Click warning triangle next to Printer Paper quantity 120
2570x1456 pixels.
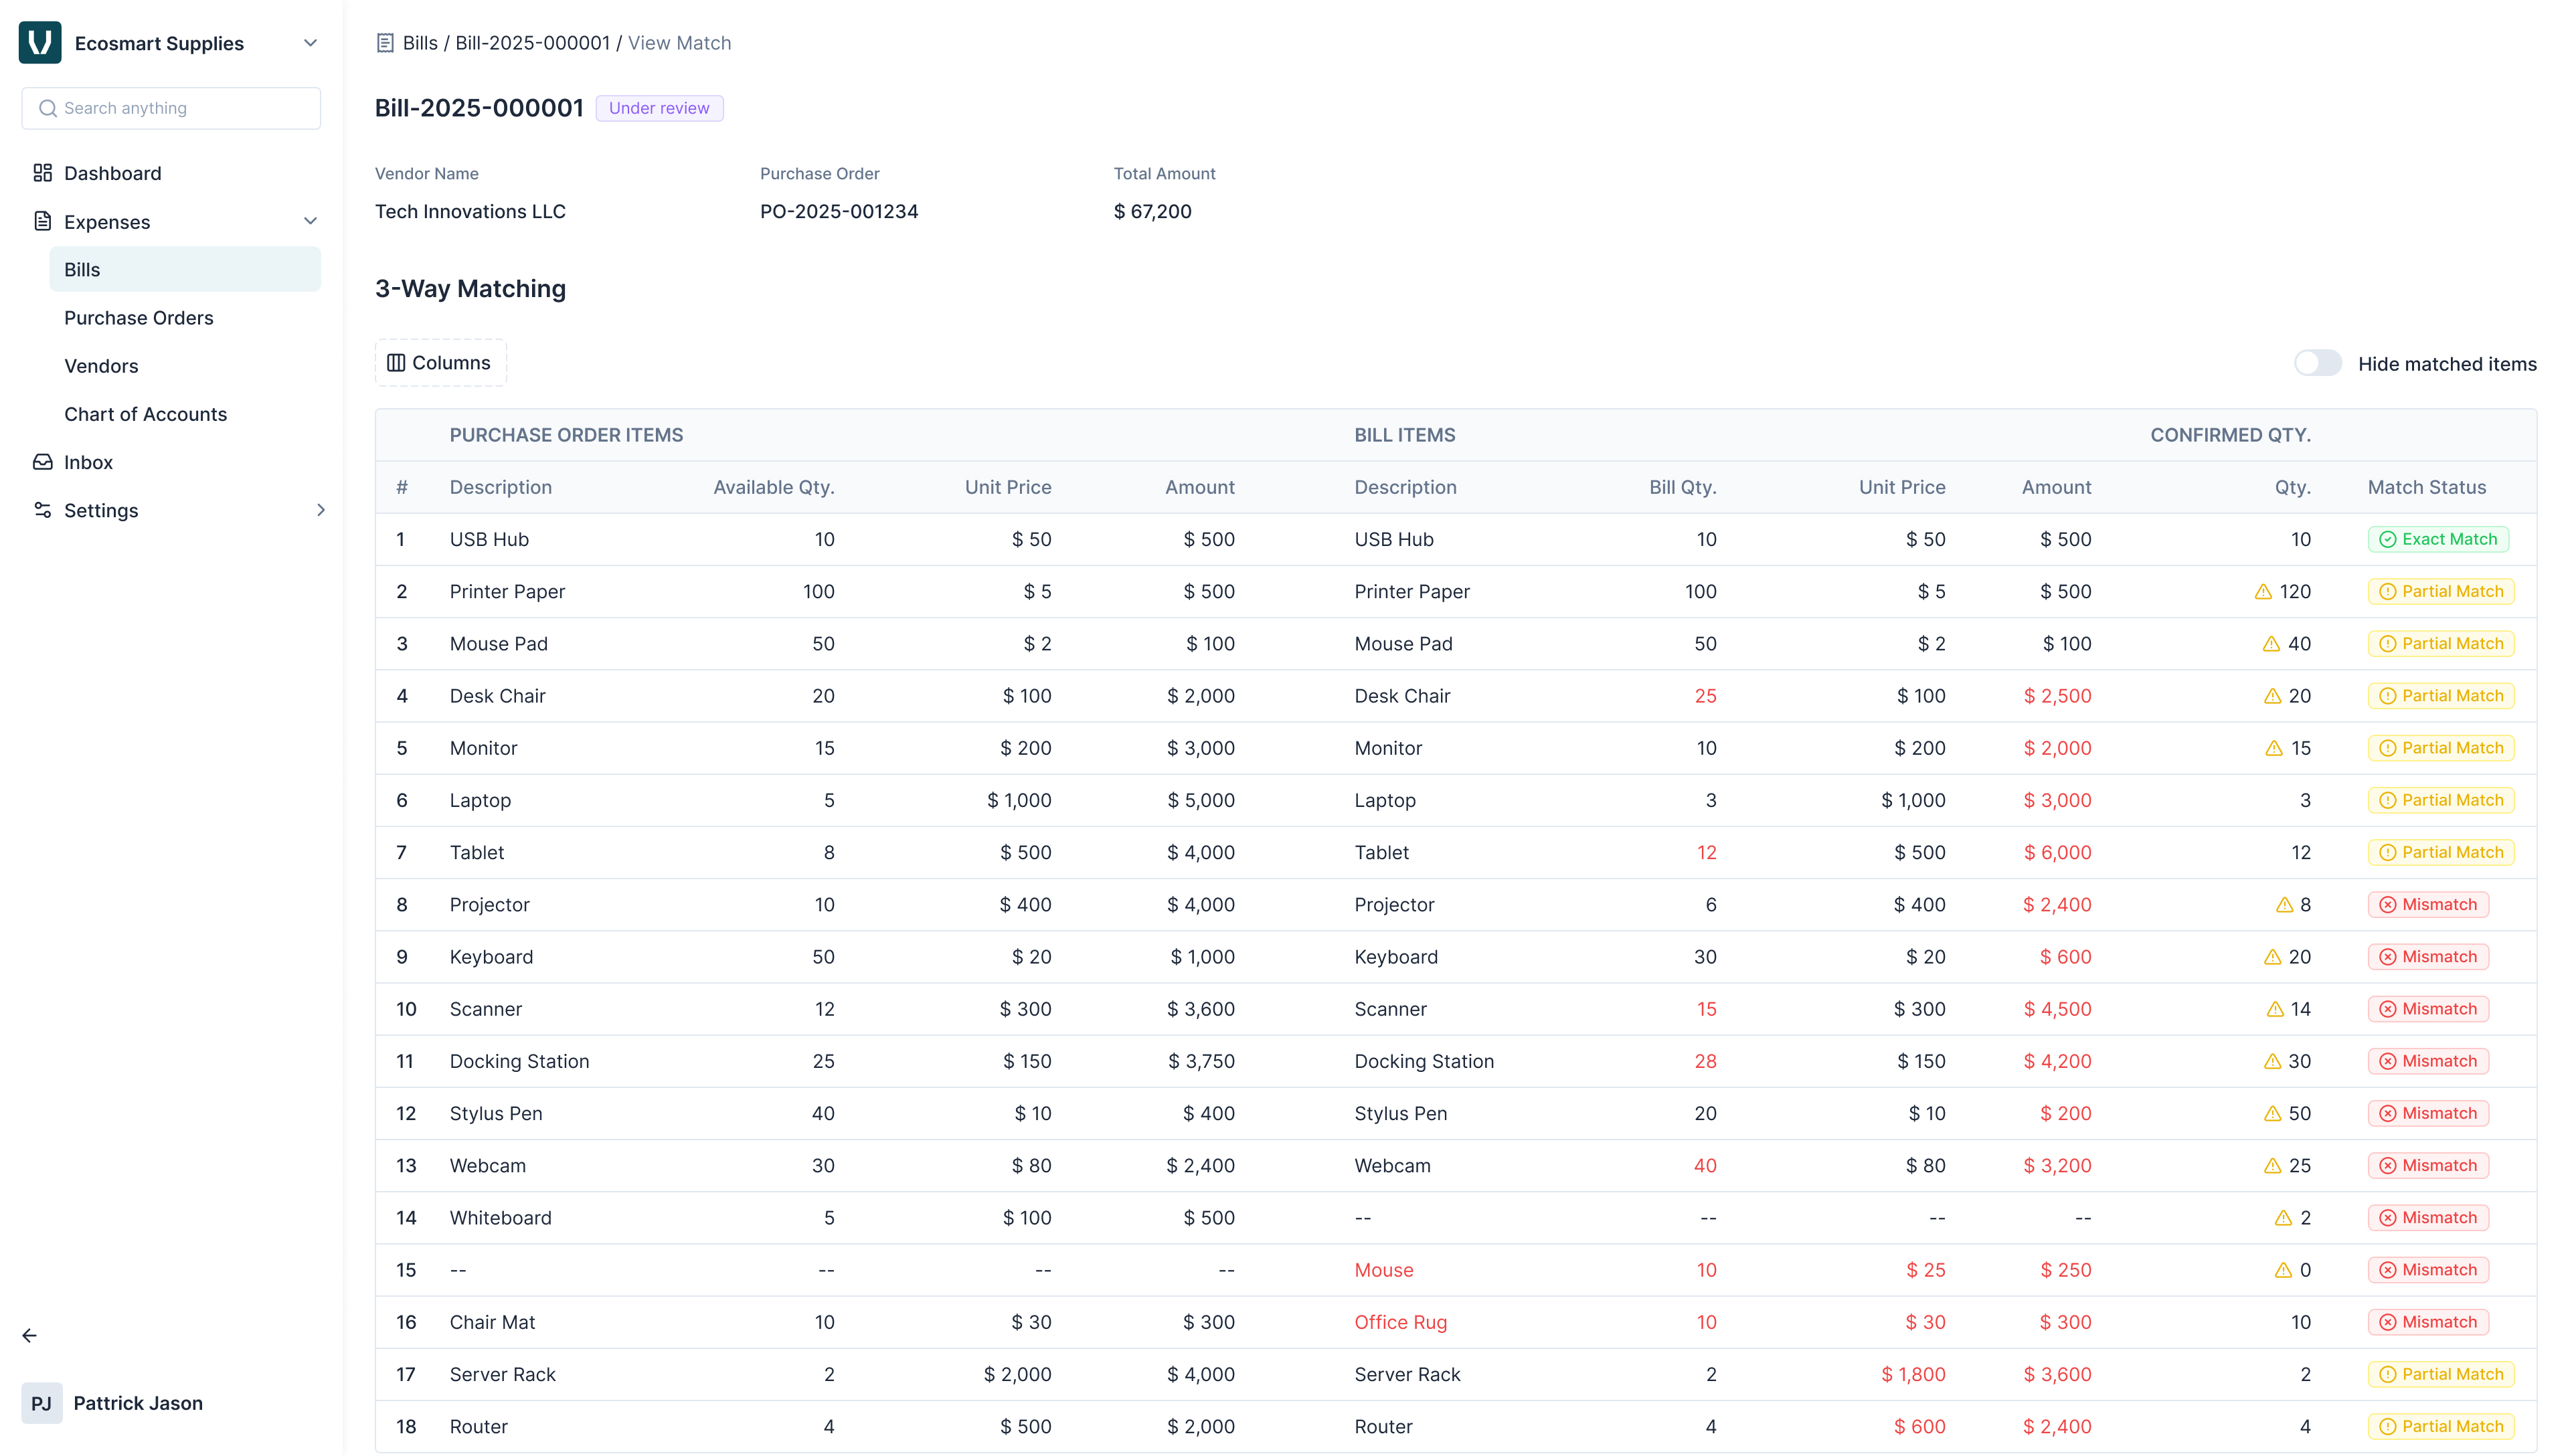click(x=2263, y=592)
